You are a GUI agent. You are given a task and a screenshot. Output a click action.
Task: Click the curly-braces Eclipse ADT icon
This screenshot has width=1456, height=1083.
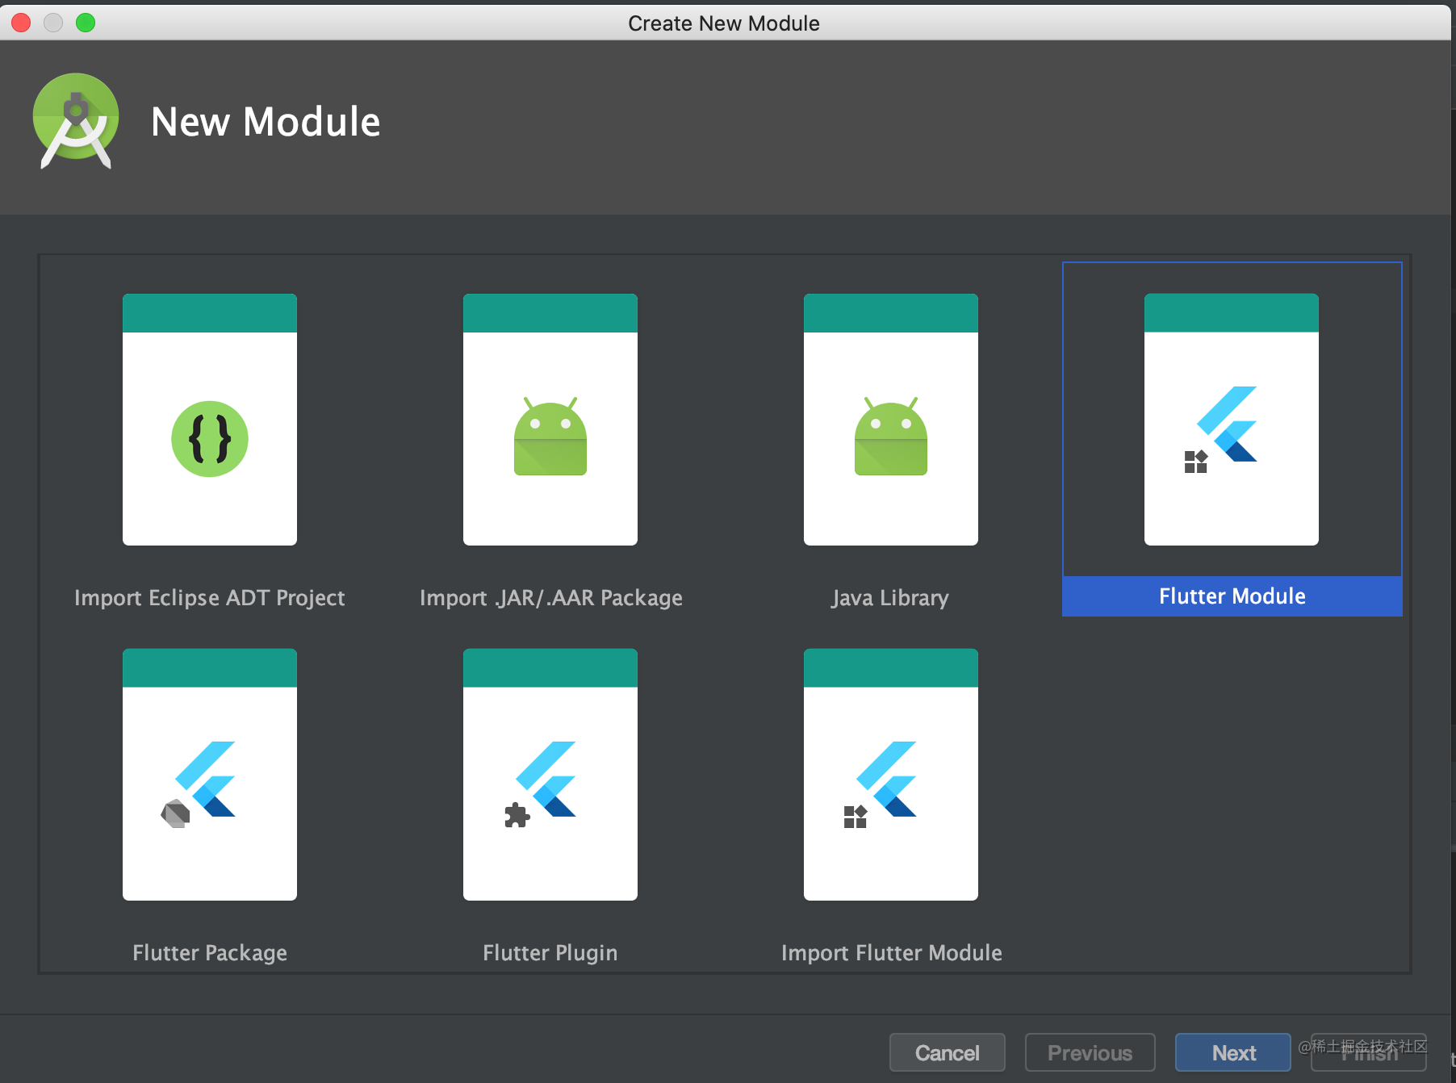[209, 438]
